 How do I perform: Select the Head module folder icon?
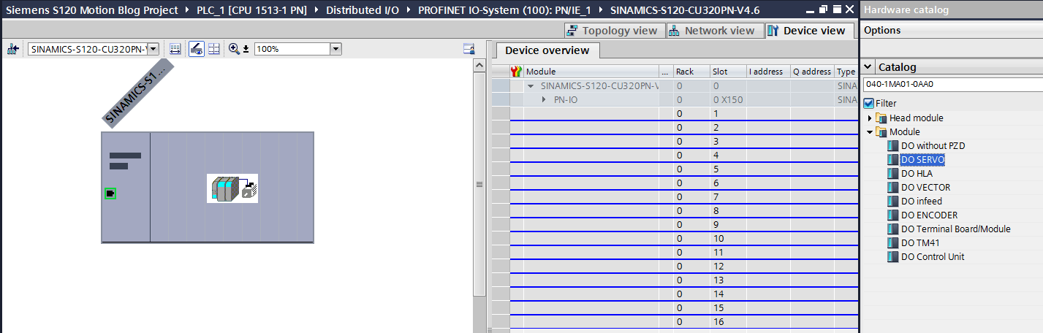[x=881, y=118]
